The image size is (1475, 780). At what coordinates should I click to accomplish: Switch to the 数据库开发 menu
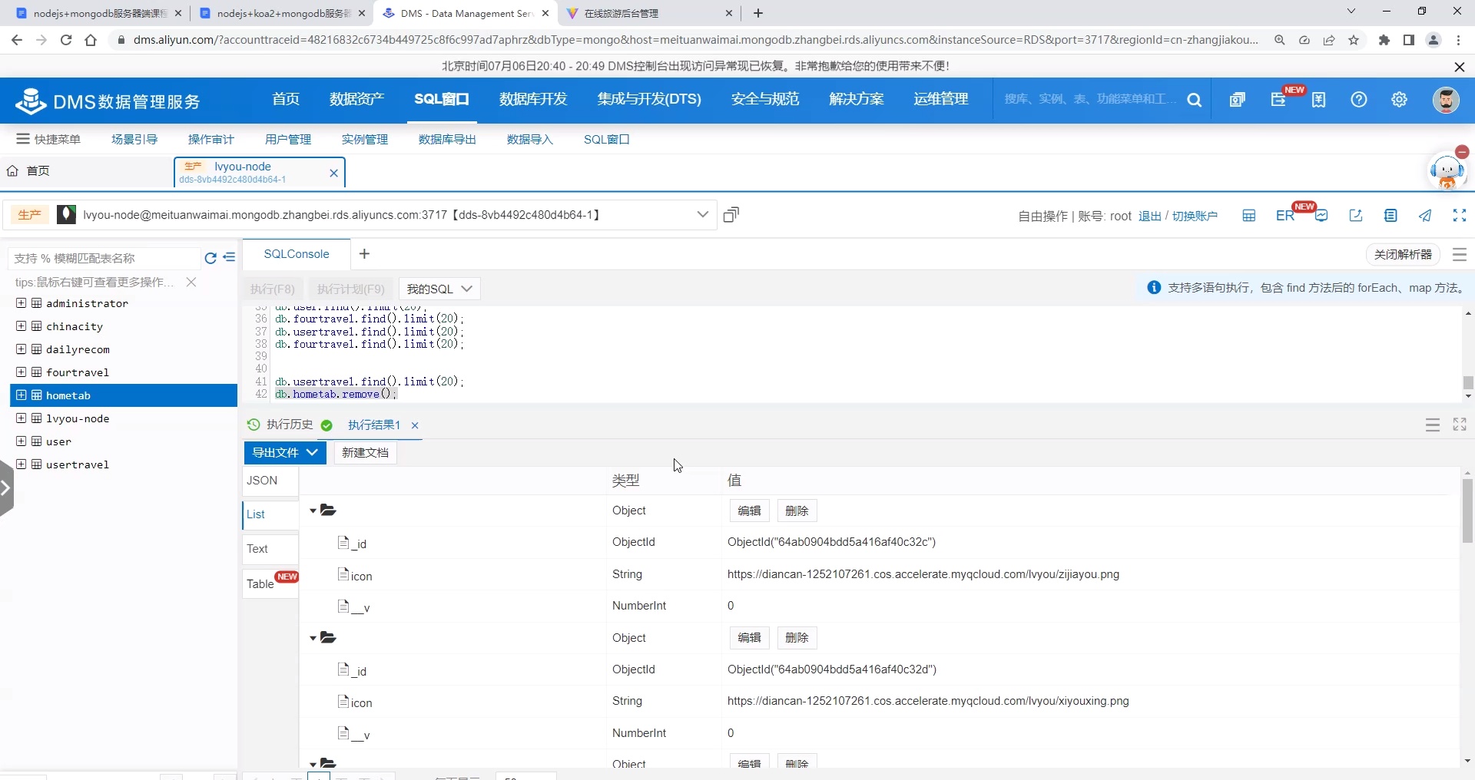(532, 100)
